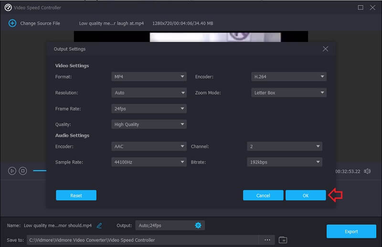Click the playback progress slider
This screenshot has height=247, width=382.
tap(40, 171)
